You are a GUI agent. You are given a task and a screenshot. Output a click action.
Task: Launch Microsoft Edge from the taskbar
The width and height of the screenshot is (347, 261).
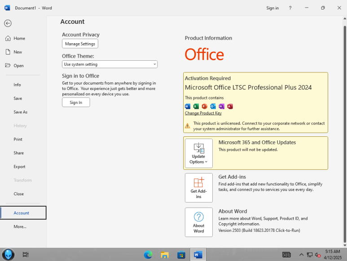[148, 255]
